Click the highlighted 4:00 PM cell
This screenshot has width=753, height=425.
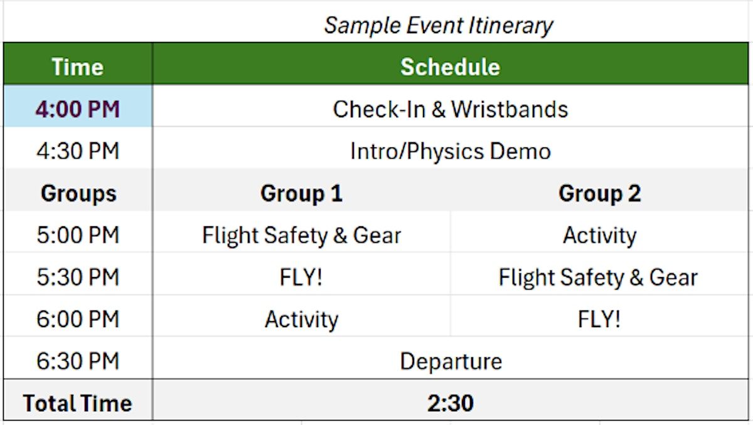coord(78,109)
